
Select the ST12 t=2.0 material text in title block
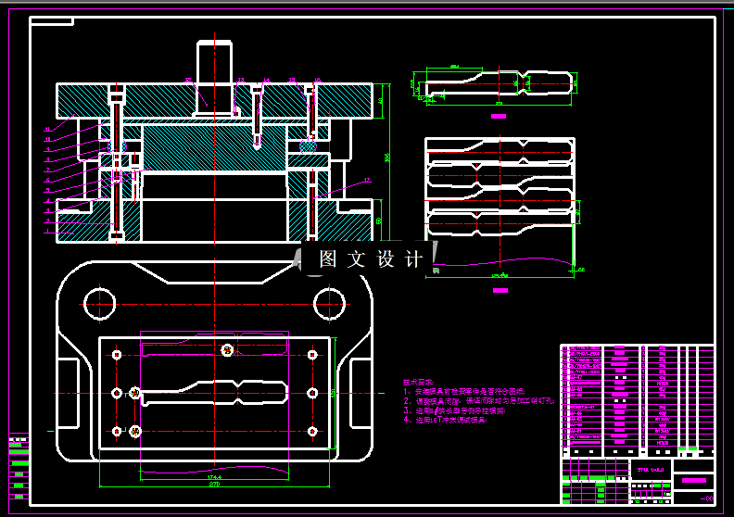(651, 469)
